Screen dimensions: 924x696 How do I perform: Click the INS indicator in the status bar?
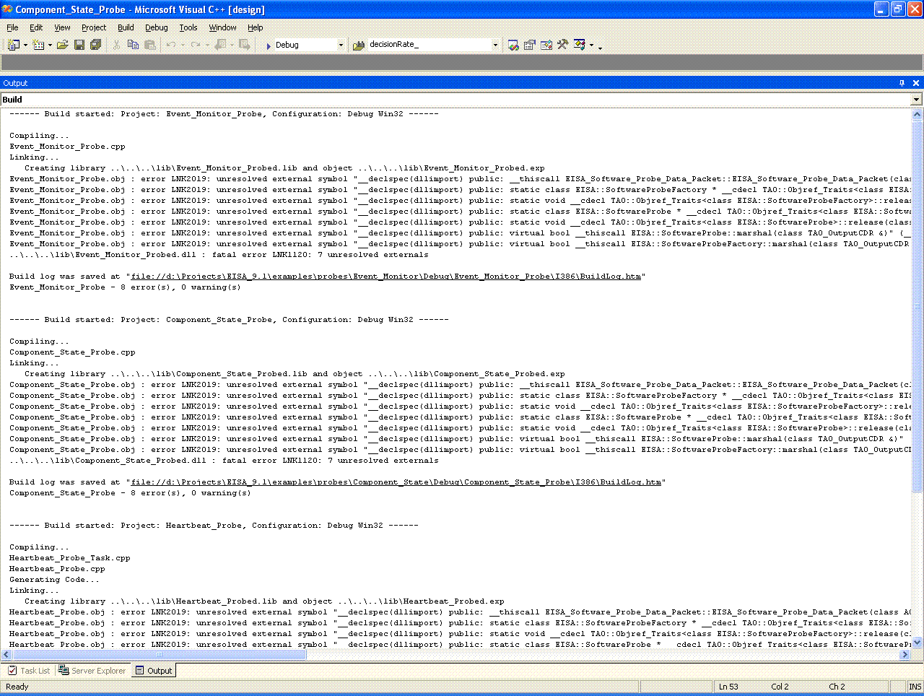915,687
